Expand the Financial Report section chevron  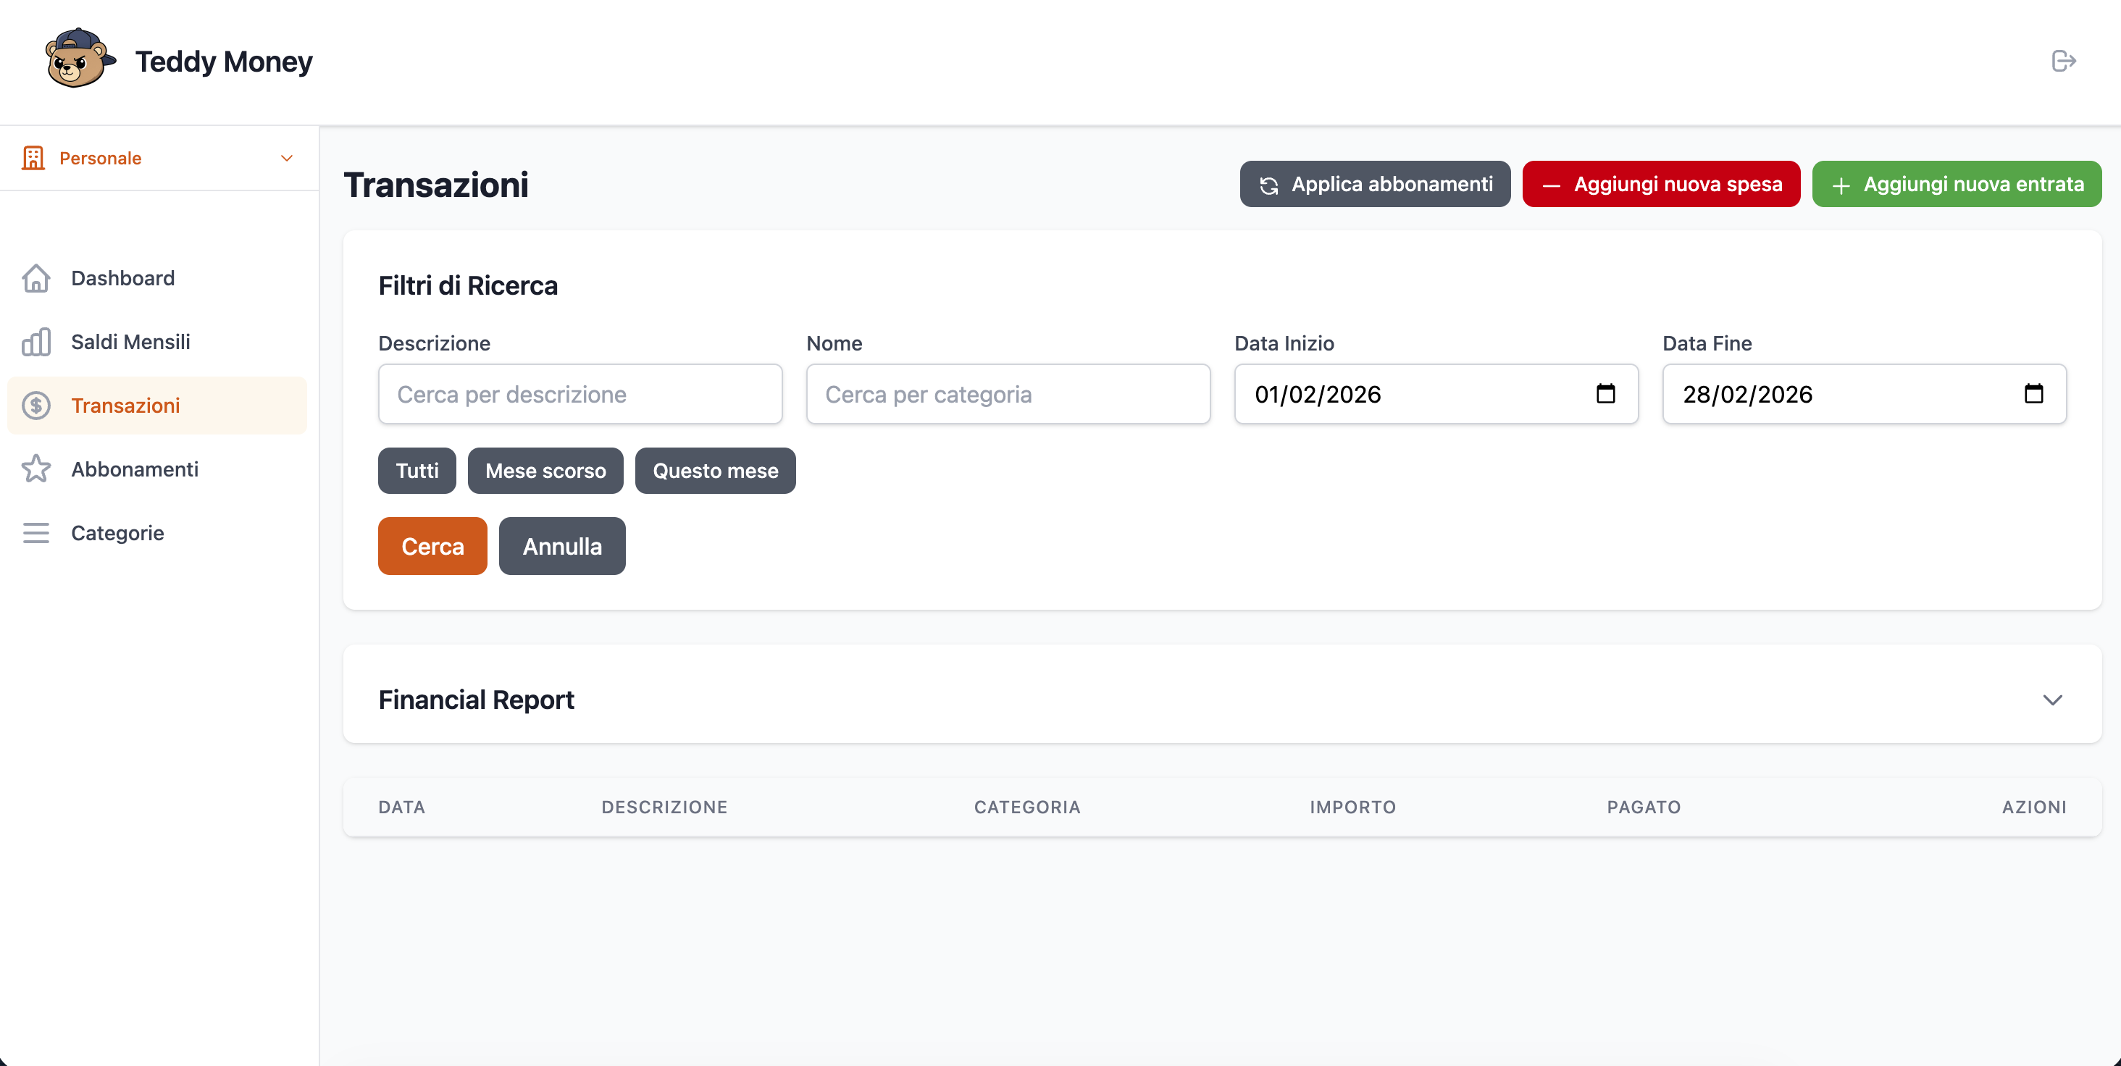[x=2052, y=700]
